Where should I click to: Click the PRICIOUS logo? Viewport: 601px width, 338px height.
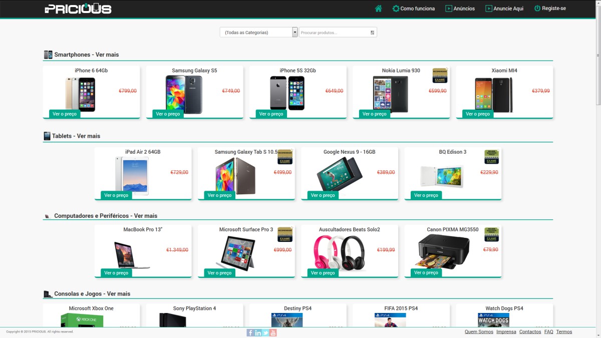(78, 9)
